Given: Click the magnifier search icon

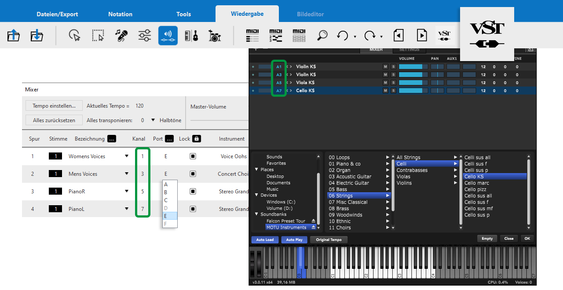Looking at the screenshot, I should coord(322,36).
